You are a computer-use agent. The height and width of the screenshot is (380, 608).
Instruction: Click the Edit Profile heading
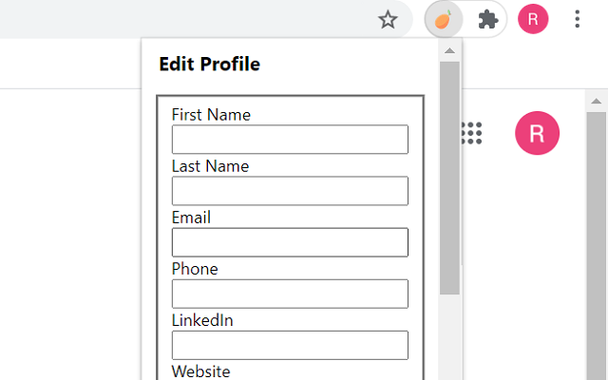[x=209, y=65]
